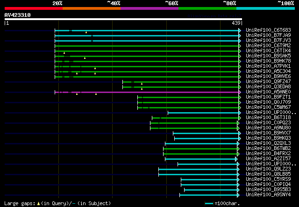Viewport: 299px width, 207px height.
Task: Click the UniRef100_B9HKQ3 label
Action: click(x=268, y=138)
